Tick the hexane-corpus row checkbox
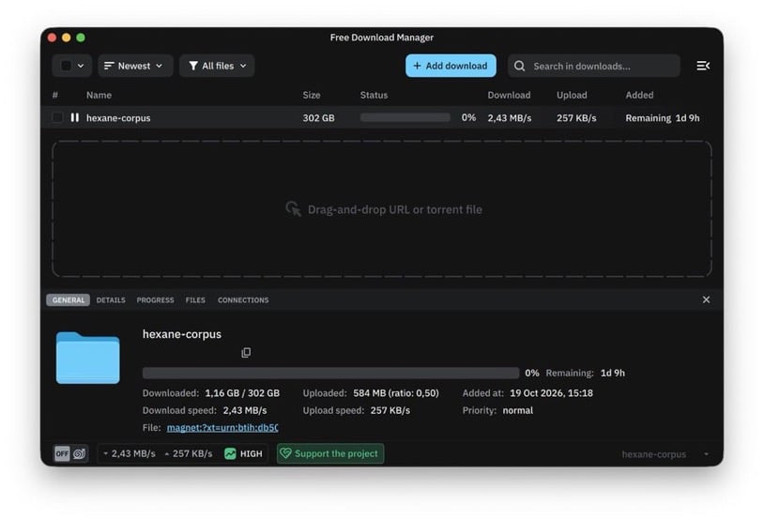Image resolution: width=764 pixels, height=520 pixels. [57, 117]
